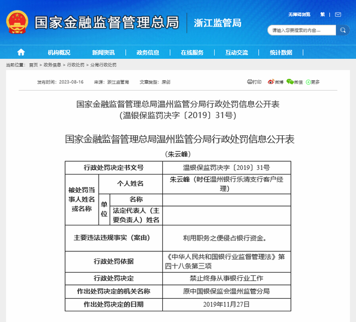Open the 互动交流 menu
The image size is (356, 322).
pyautogui.click(x=236, y=52)
